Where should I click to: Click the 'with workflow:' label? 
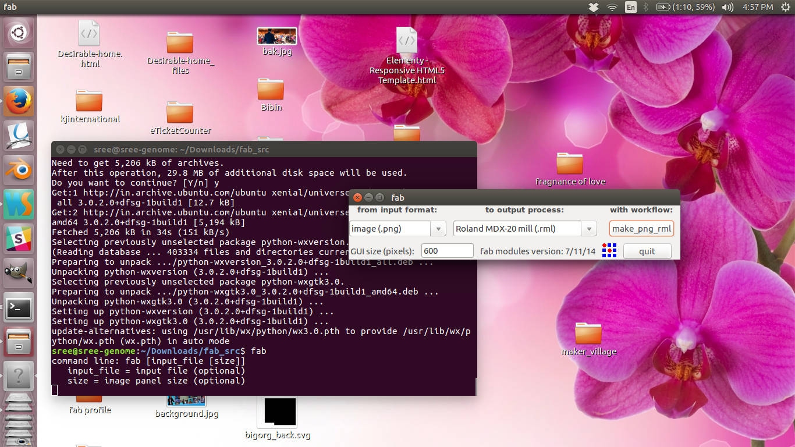tap(641, 210)
